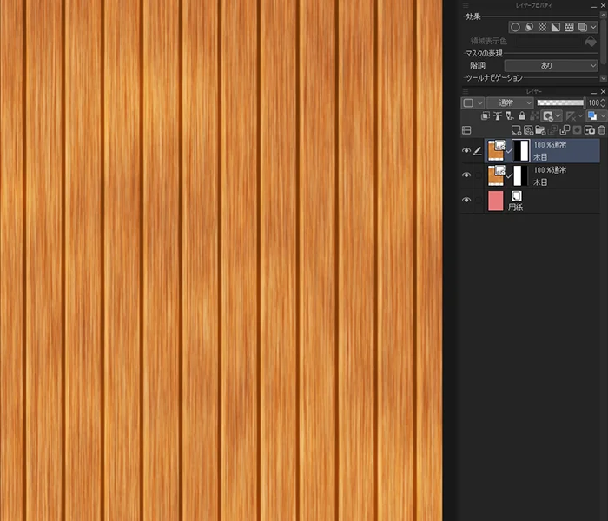Image resolution: width=608 pixels, height=521 pixels.
Task: Open the 階調 dropdown showing あり
Action: (x=551, y=65)
